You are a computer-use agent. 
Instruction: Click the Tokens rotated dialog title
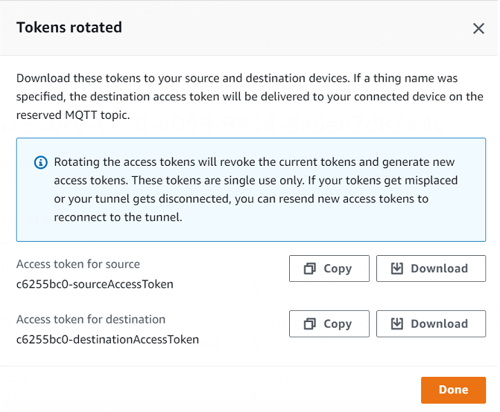[x=69, y=28]
